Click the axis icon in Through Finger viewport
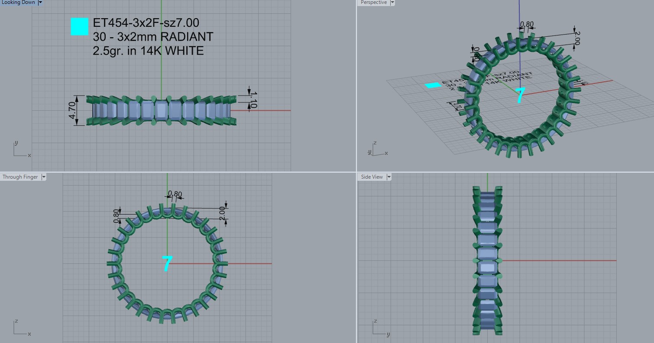 click(22, 327)
